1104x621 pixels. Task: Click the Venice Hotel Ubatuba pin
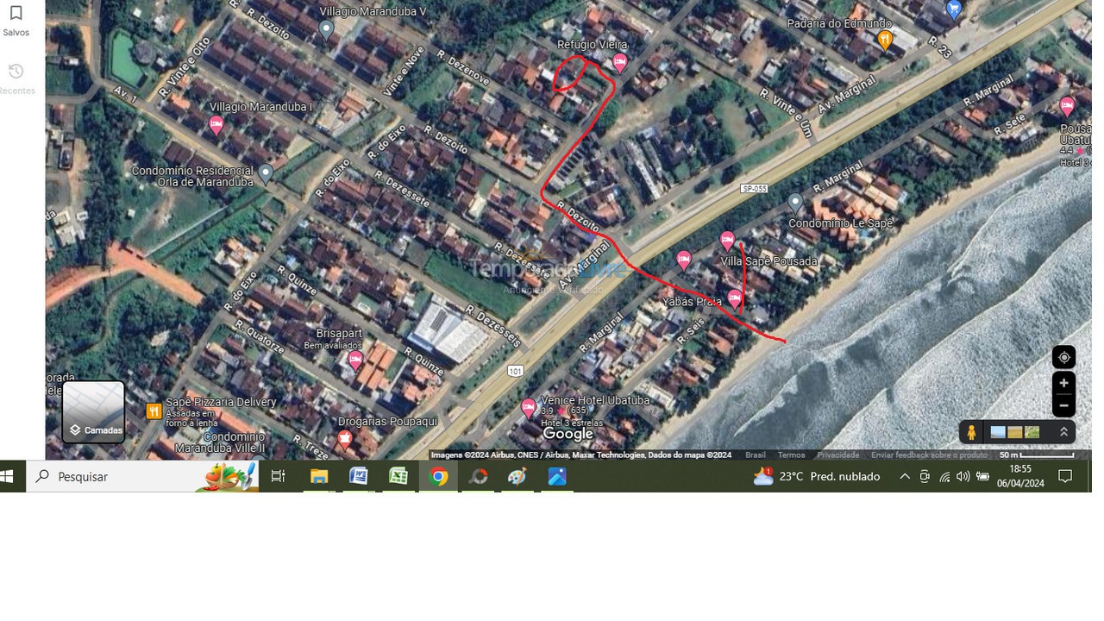coord(529,407)
